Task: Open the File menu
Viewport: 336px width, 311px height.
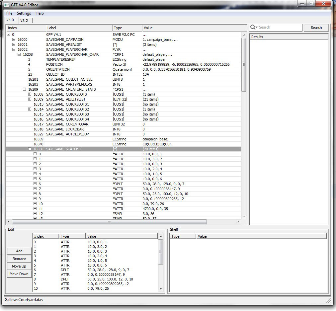Action: point(9,13)
